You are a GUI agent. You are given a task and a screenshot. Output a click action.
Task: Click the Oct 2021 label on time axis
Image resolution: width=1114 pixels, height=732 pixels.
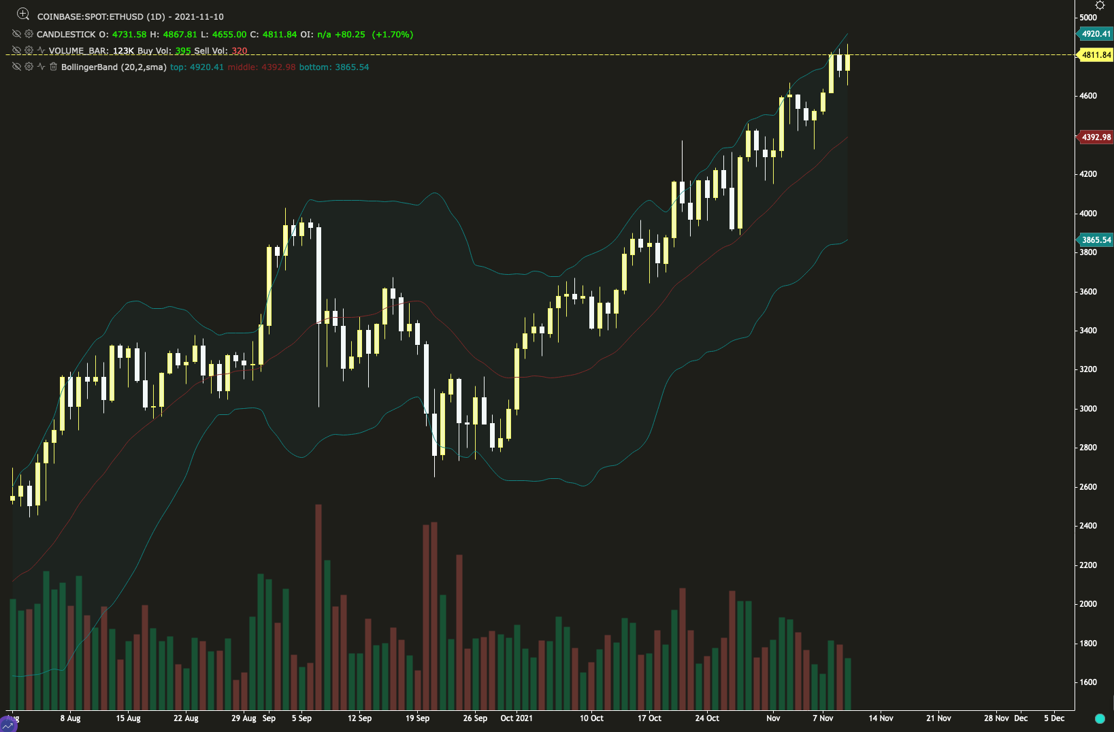click(x=517, y=718)
